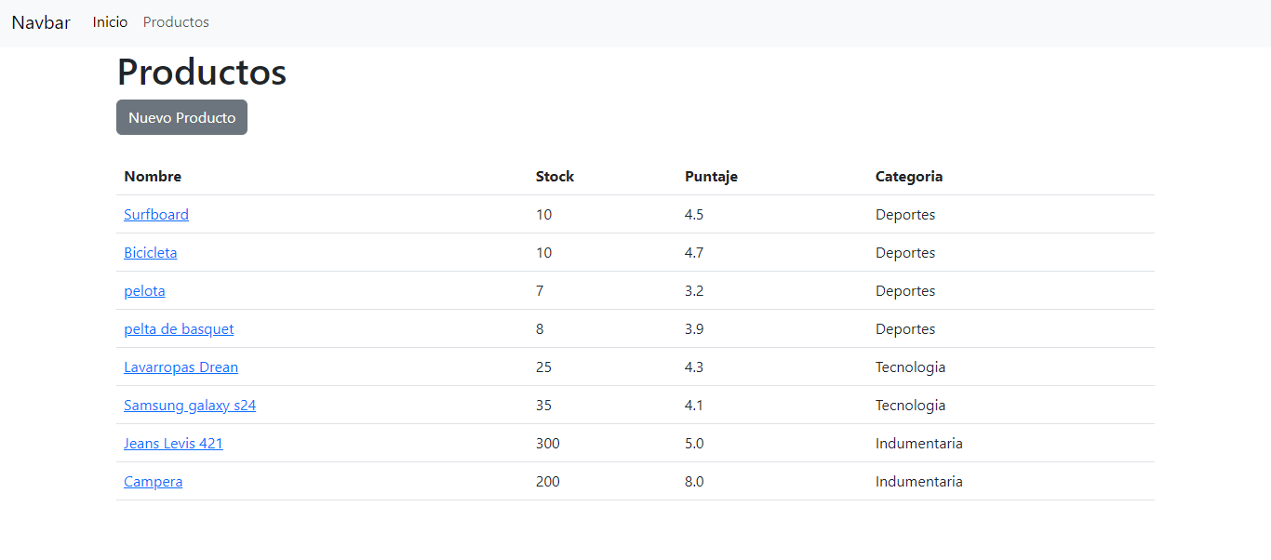
Task: Open the Productos navigation item
Action: click(x=176, y=22)
